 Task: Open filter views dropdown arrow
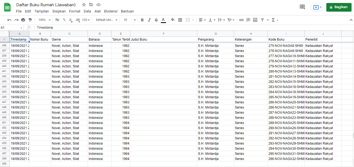[x=268, y=20]
